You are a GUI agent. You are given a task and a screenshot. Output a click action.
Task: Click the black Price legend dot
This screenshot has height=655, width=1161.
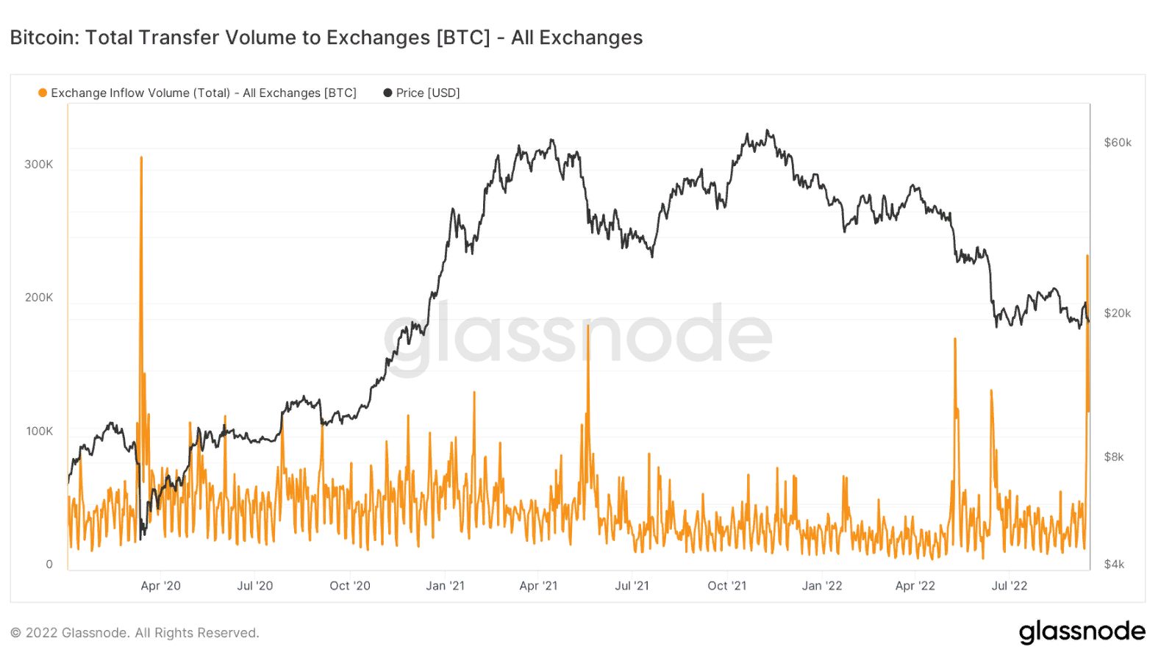(387, 93)
